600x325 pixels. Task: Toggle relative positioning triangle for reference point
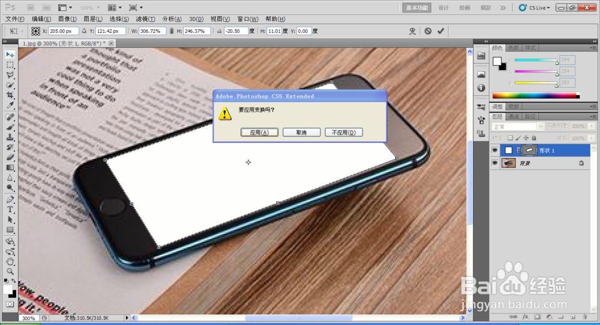coord(84,31)
